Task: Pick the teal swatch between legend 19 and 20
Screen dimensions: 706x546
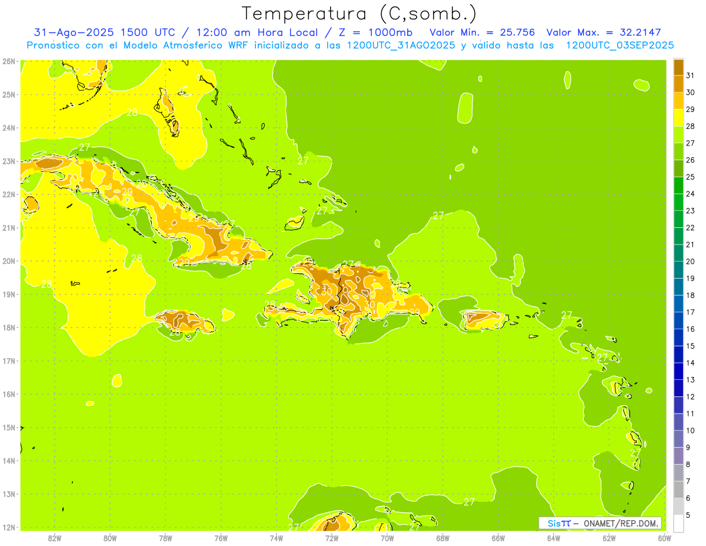Action: (x=678, y=270)
